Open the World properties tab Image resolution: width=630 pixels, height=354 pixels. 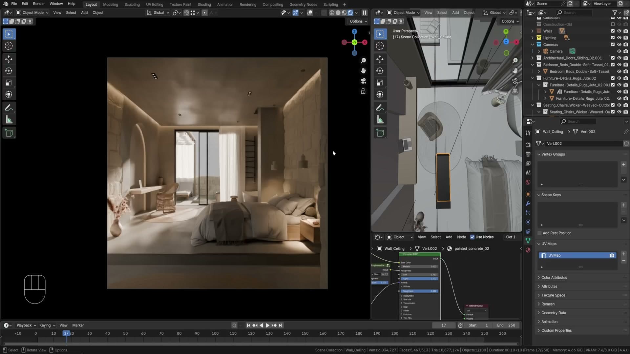click(x=528, y=182)
